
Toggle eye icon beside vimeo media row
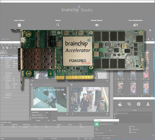[x=115, y=114]
